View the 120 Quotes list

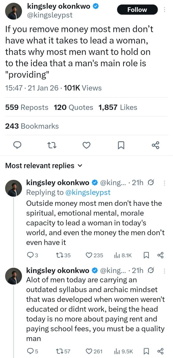73,107
